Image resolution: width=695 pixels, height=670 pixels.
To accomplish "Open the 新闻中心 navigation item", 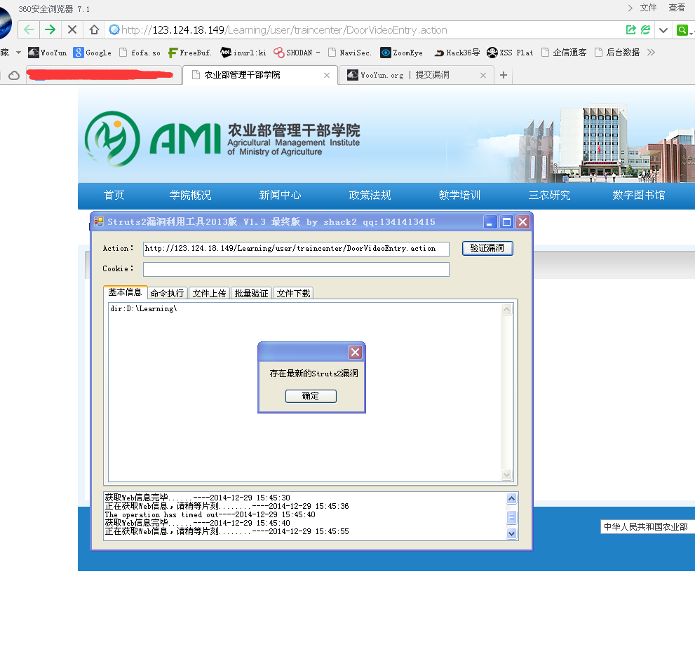I will 280,196.
